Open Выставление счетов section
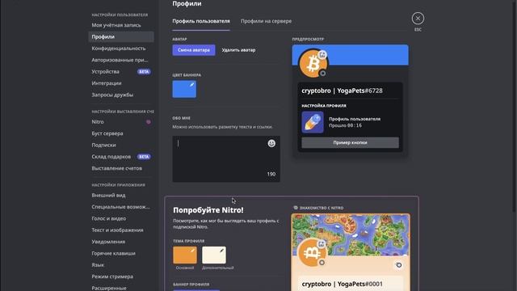 pyautogui.click(x=121, y=168)
